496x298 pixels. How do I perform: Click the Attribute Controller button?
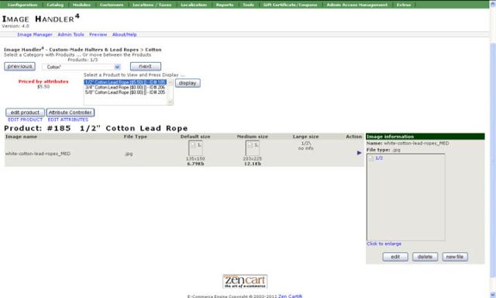click(71, 113)
